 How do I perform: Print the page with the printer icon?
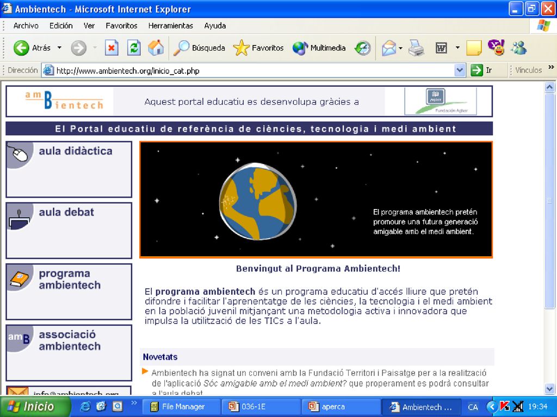click(416, 48)
